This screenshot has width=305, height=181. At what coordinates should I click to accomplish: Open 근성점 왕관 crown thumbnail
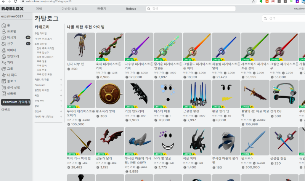197,94
